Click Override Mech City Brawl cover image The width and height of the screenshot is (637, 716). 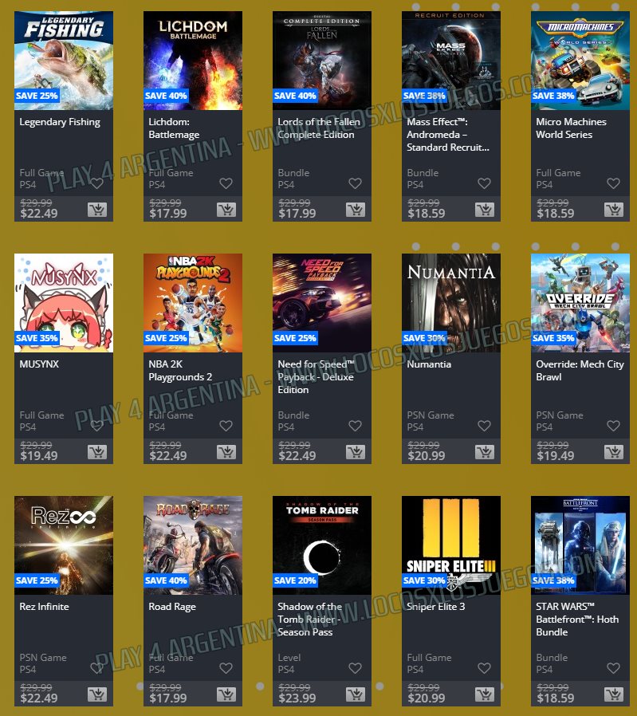pos(580,303)
